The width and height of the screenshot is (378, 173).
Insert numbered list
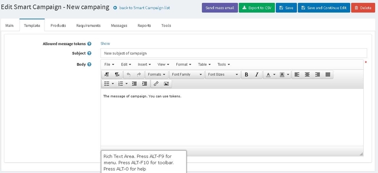click(x=120, y=83)
